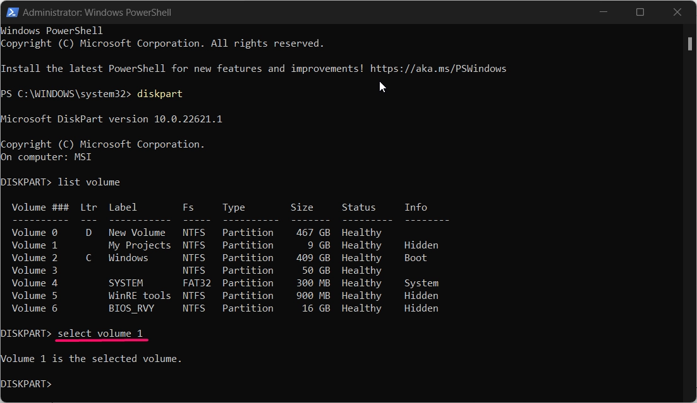Click the 'Label' column header

(x=123, y=207)
